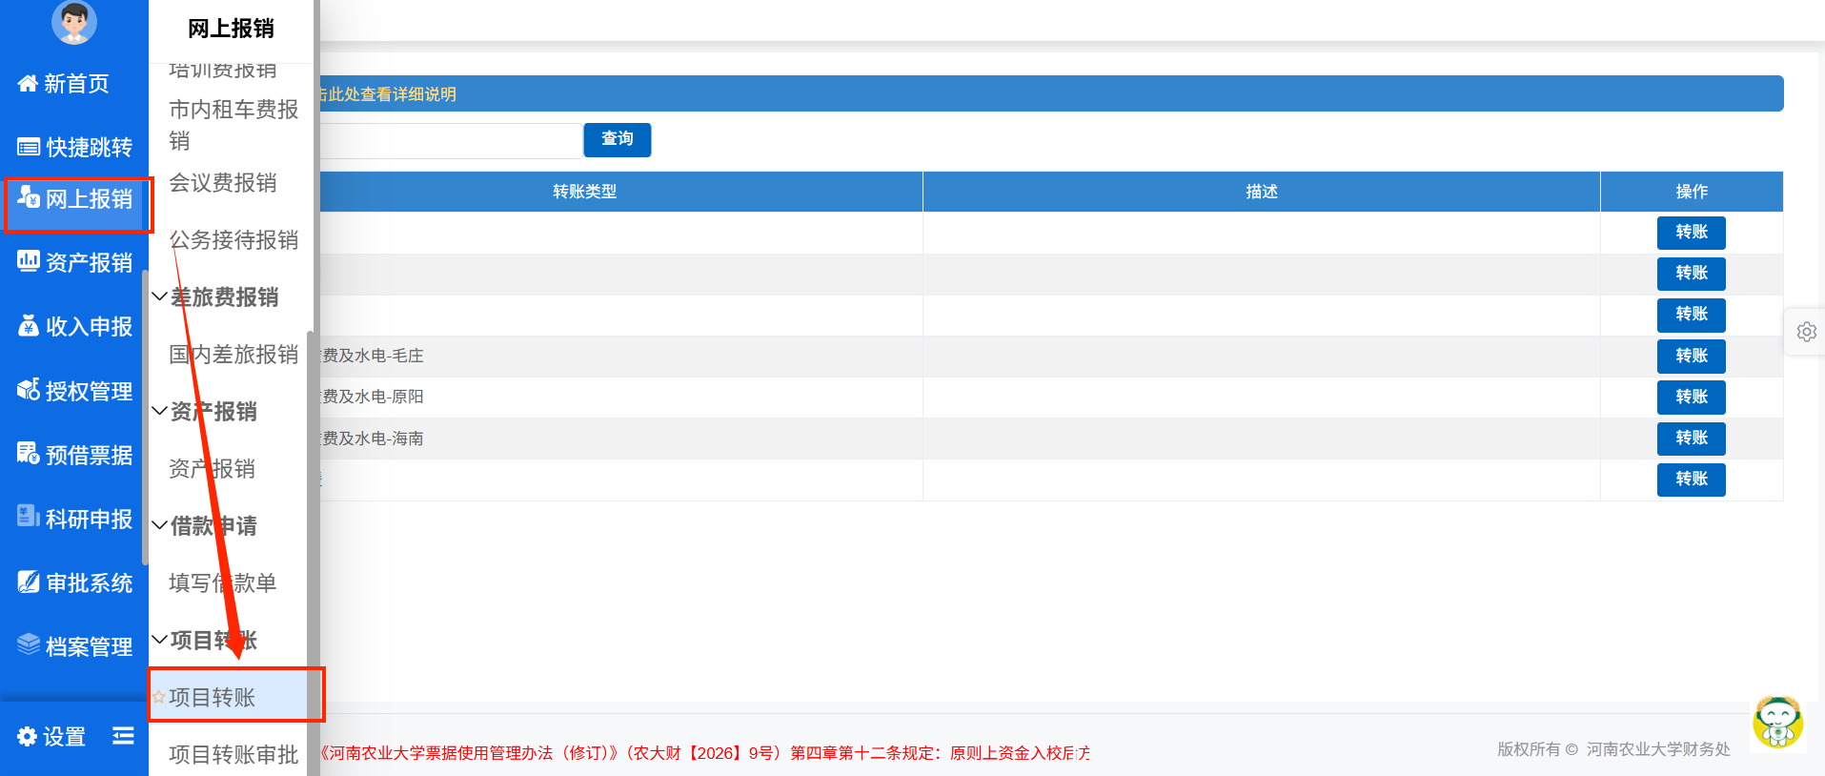This screenshot has height=776, width=1825.
Task: Select 项目转账审批 submenu item
Action: coord(233,754)
